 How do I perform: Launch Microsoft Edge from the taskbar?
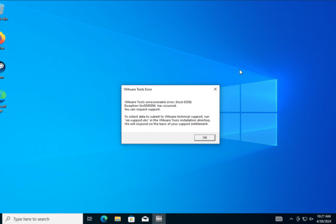coord(104,219)
